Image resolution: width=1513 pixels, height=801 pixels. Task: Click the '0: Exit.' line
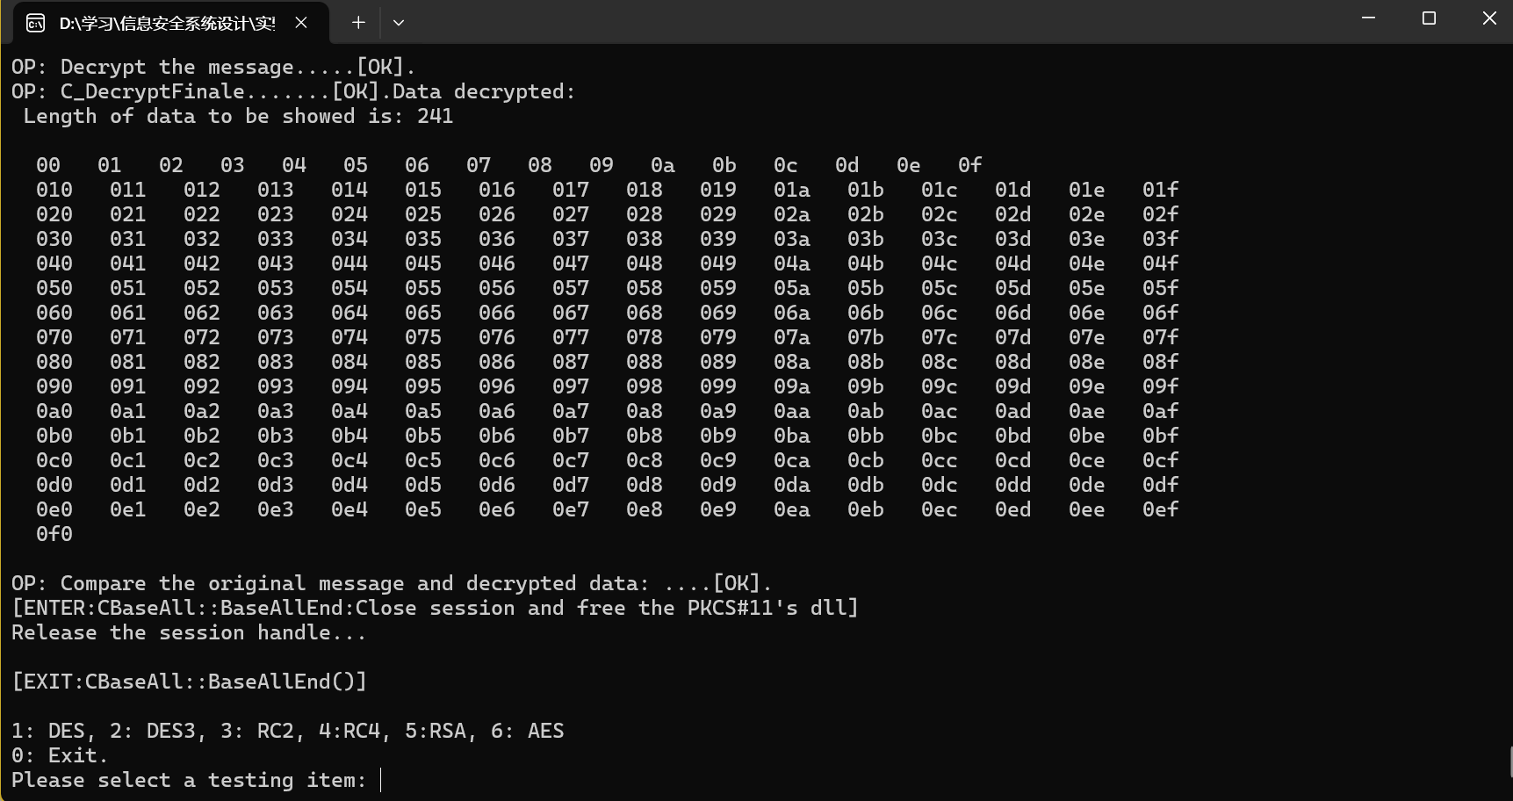click(60, 755)
